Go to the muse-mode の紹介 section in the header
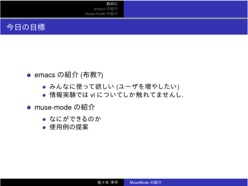 pyautogui.click(x=102, y=14)
